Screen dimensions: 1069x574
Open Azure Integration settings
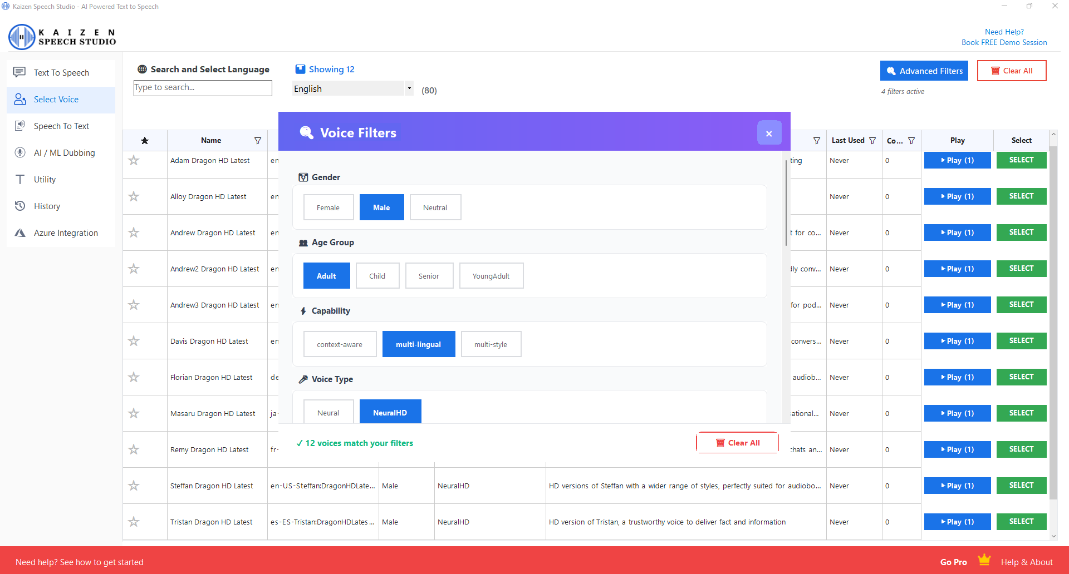(65, 232)
